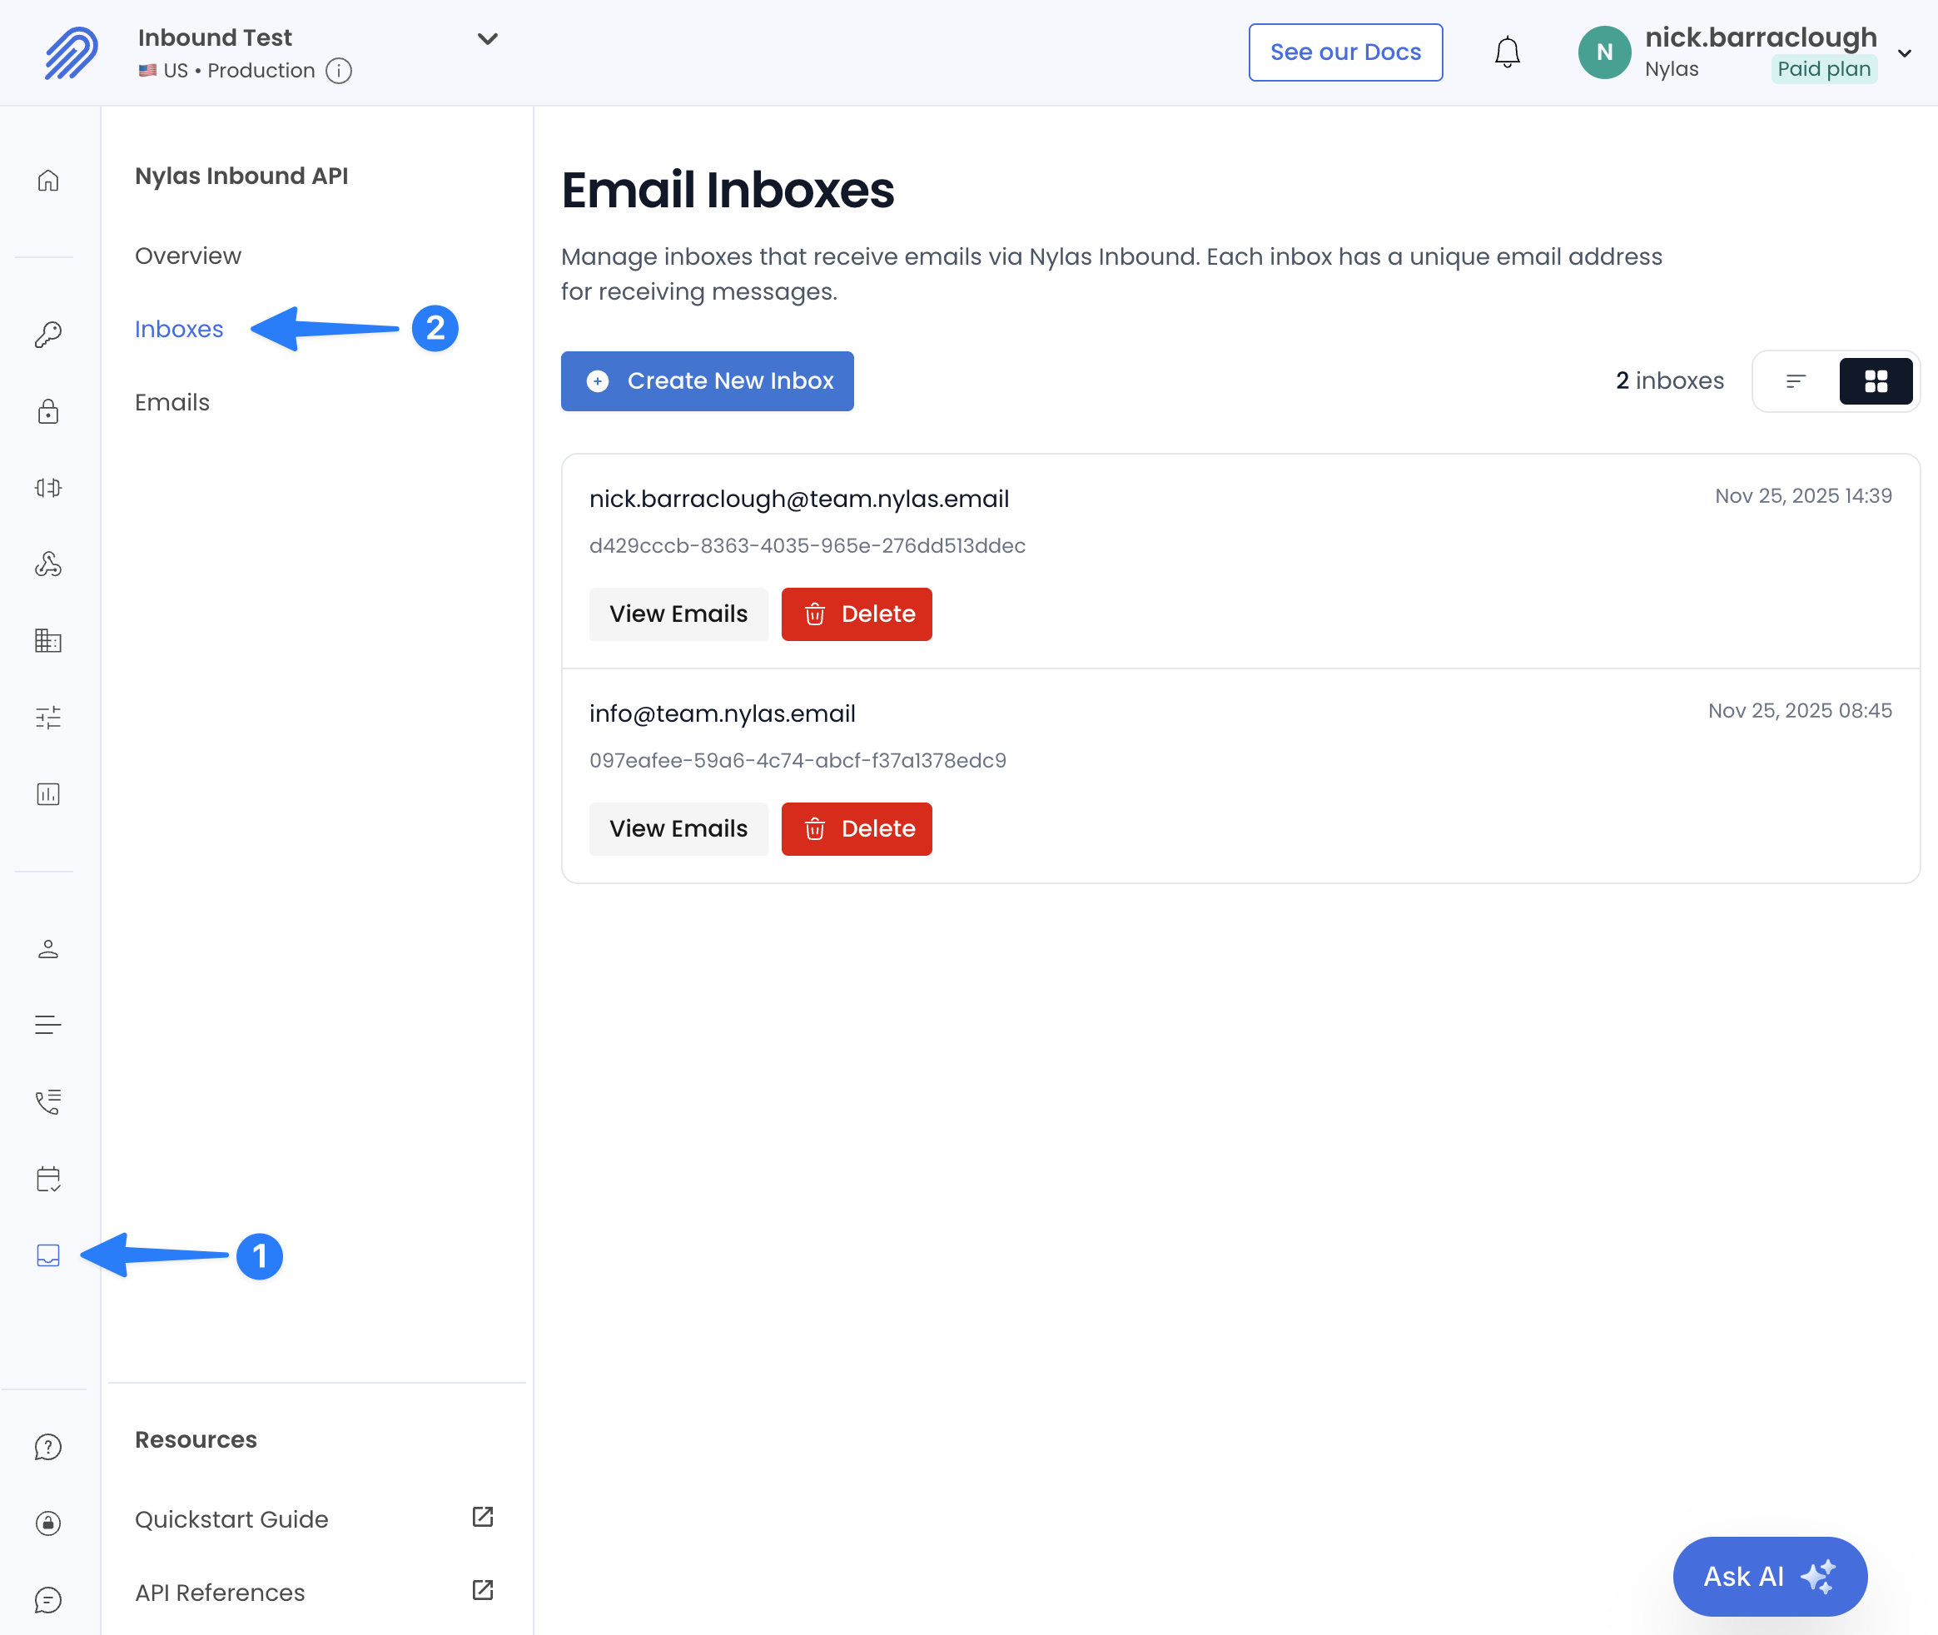
Task: Open the Inbound inbox icon marked with arrow
Action: [47, 1257]
